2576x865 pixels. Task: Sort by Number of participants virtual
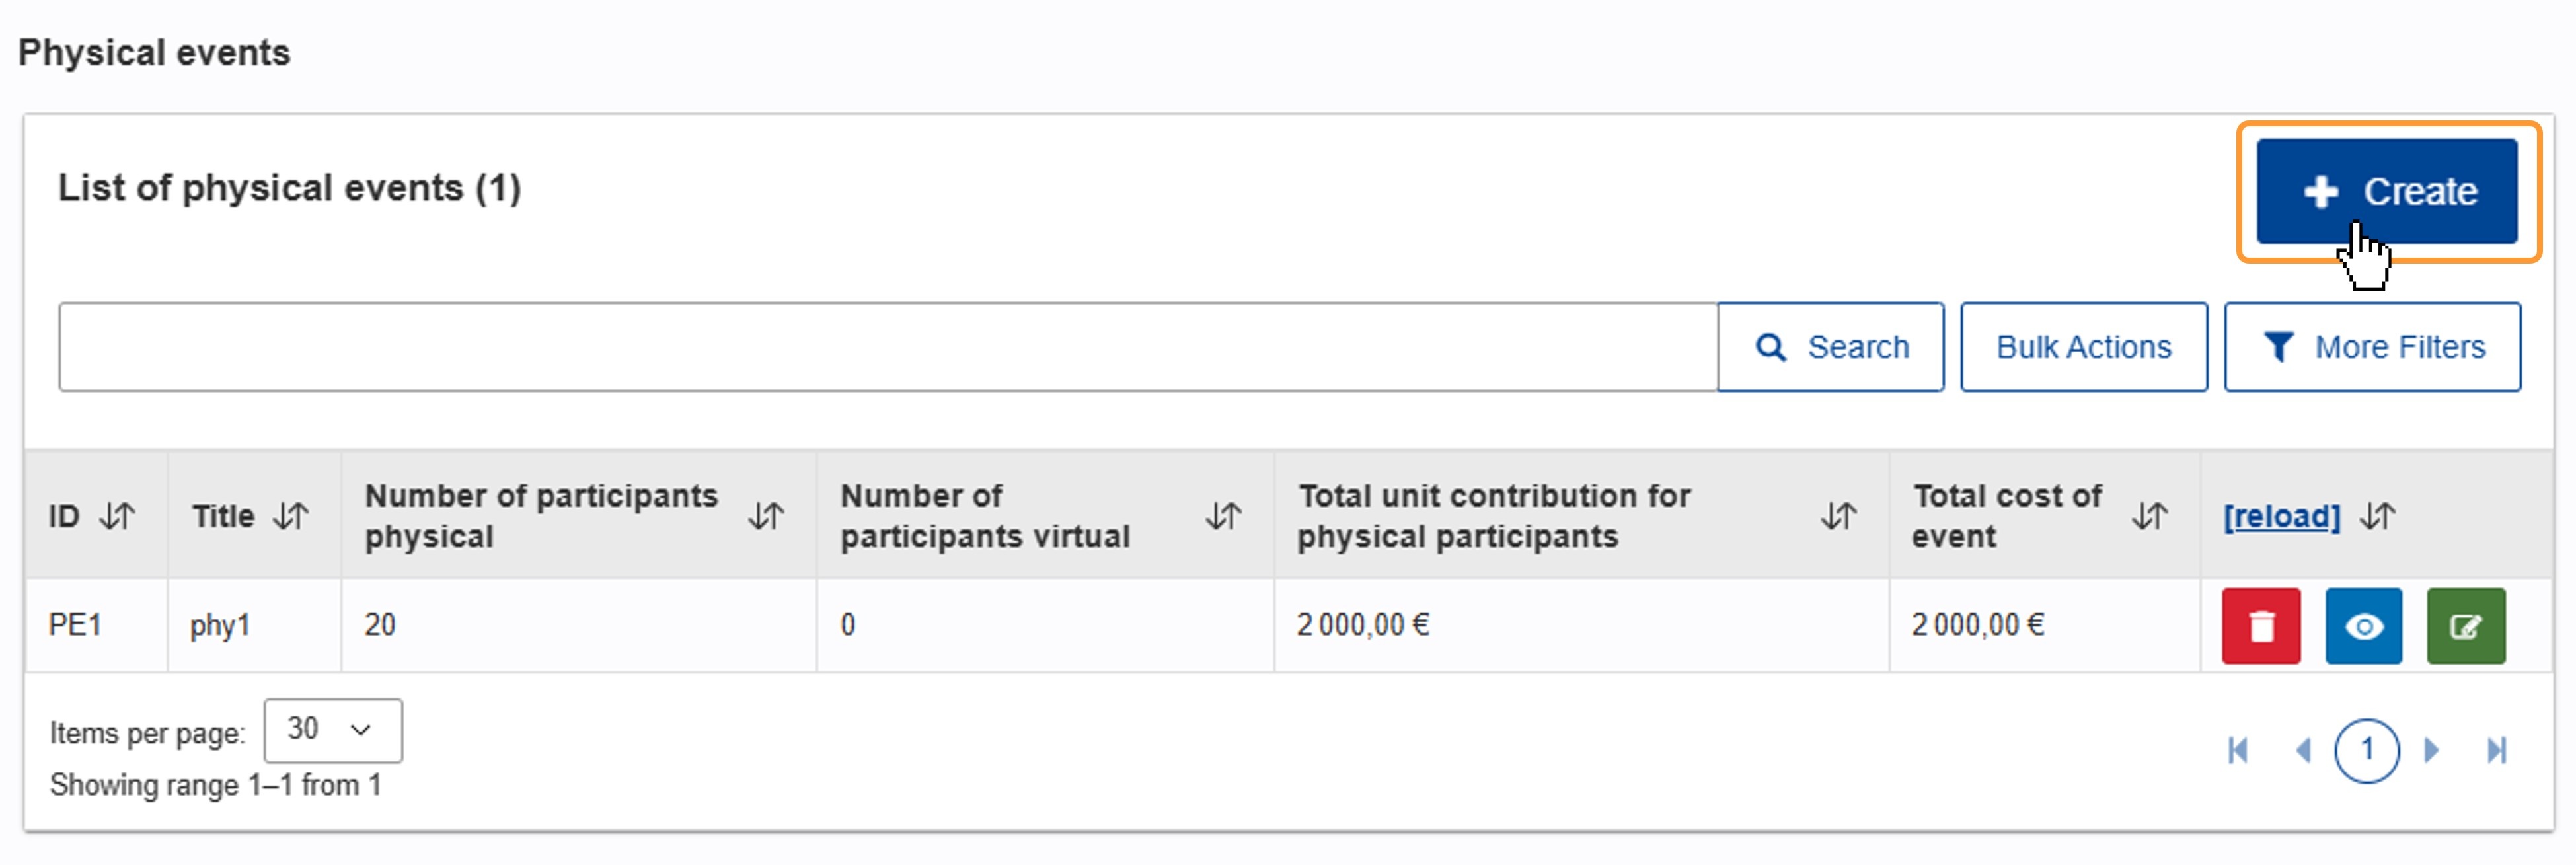pos(1223,516)
